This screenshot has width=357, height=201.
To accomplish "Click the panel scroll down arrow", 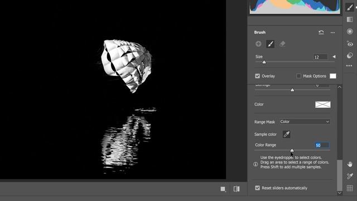I will (340, 193).
